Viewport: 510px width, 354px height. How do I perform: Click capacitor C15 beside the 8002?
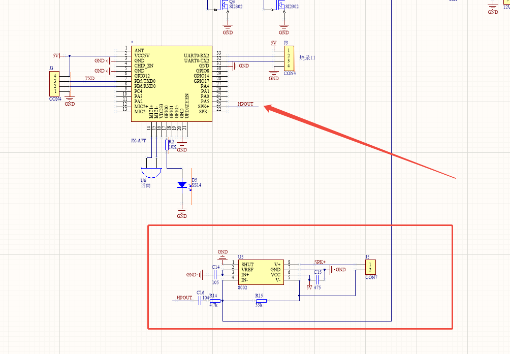(x=317, y=279)
